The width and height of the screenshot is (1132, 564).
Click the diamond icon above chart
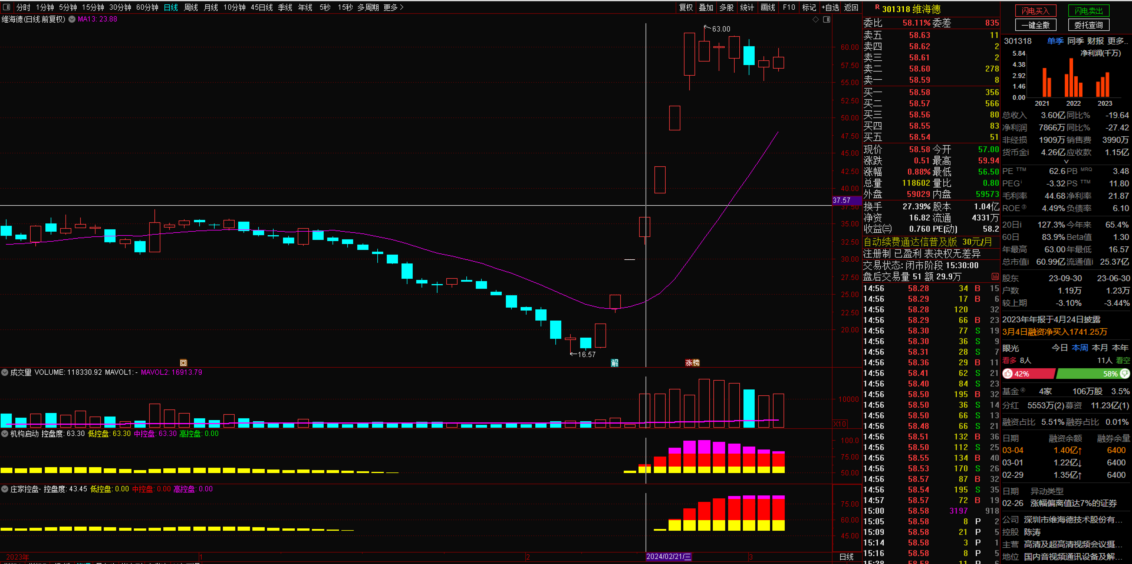(816, 19)
